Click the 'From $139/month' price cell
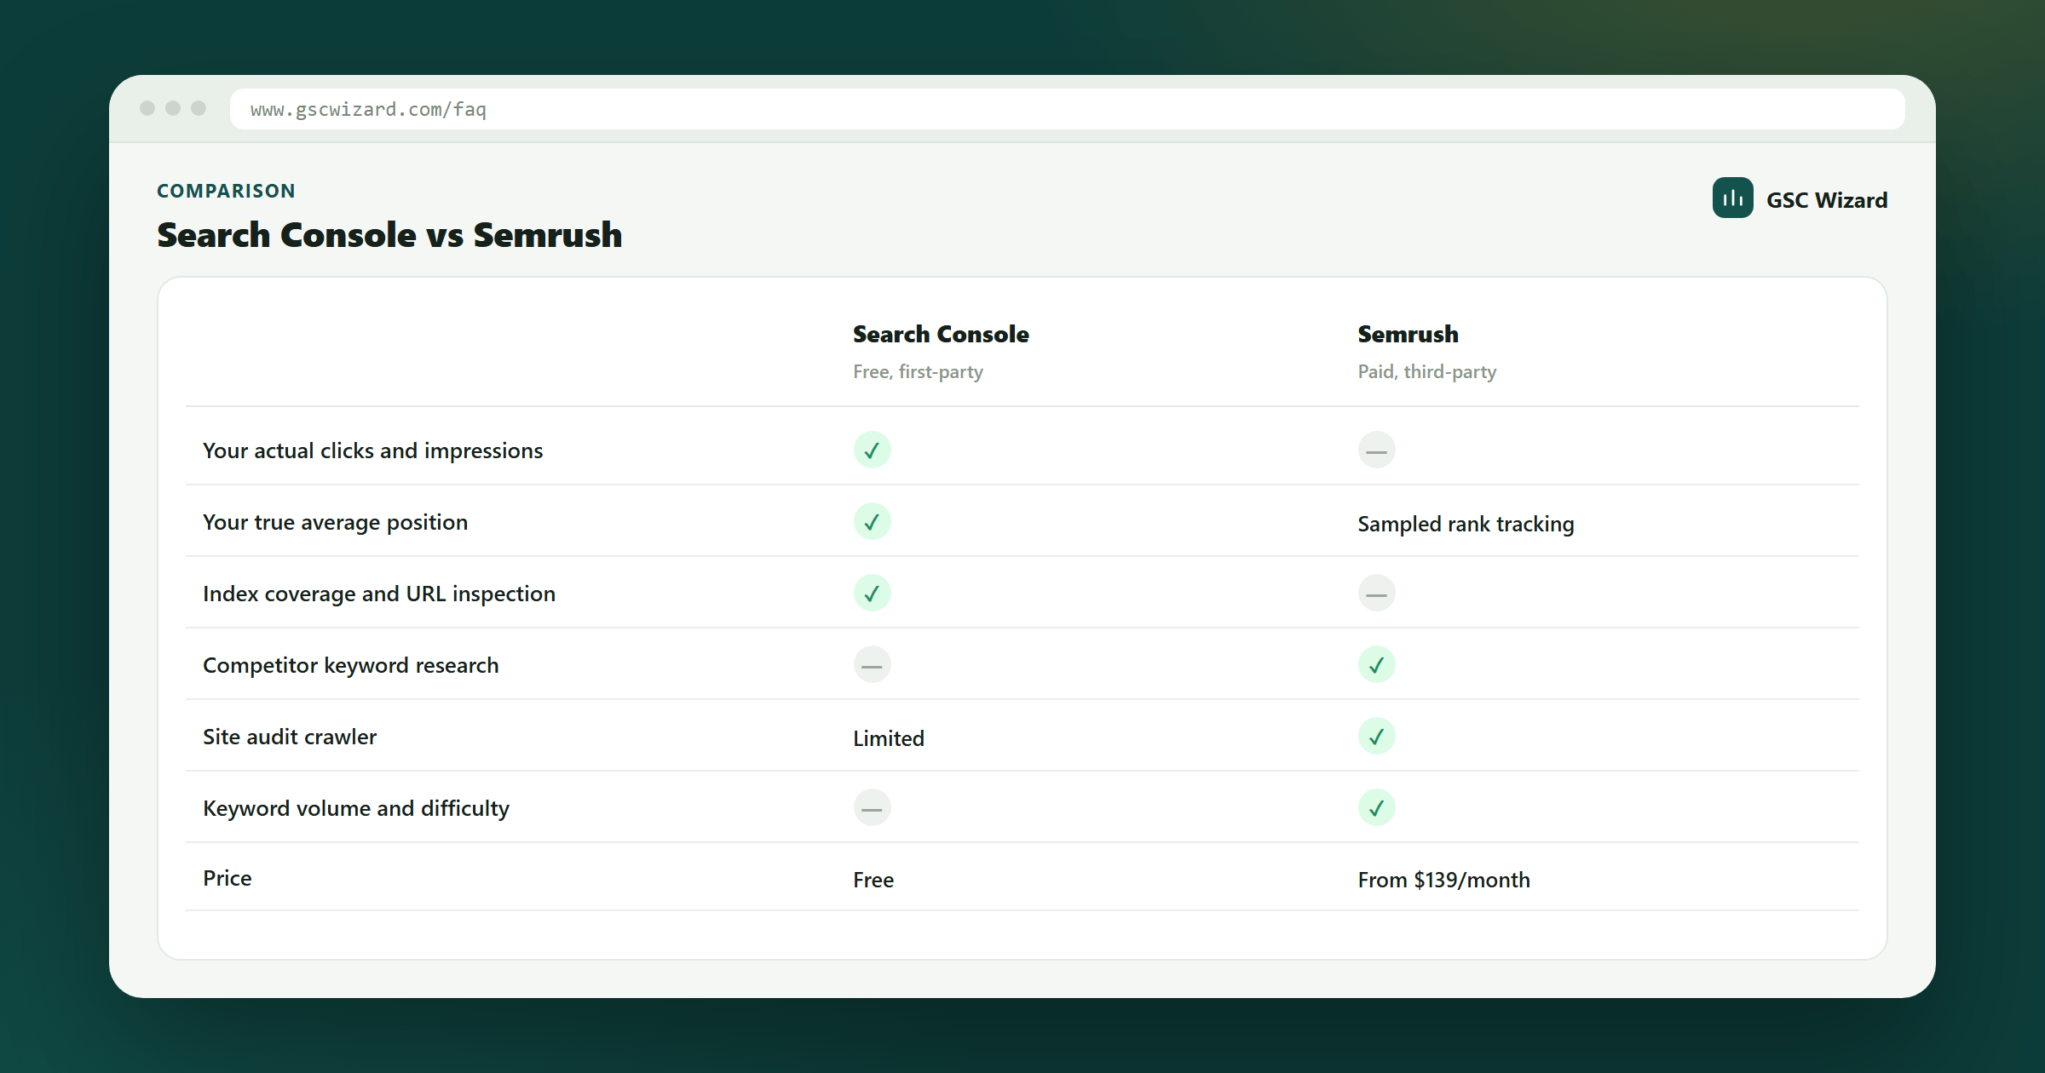Screen dimensions: 2045x1073 pos(1443,880)
